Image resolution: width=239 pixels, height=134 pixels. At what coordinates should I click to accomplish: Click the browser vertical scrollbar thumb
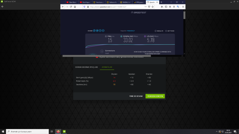[x=184, y=15]
